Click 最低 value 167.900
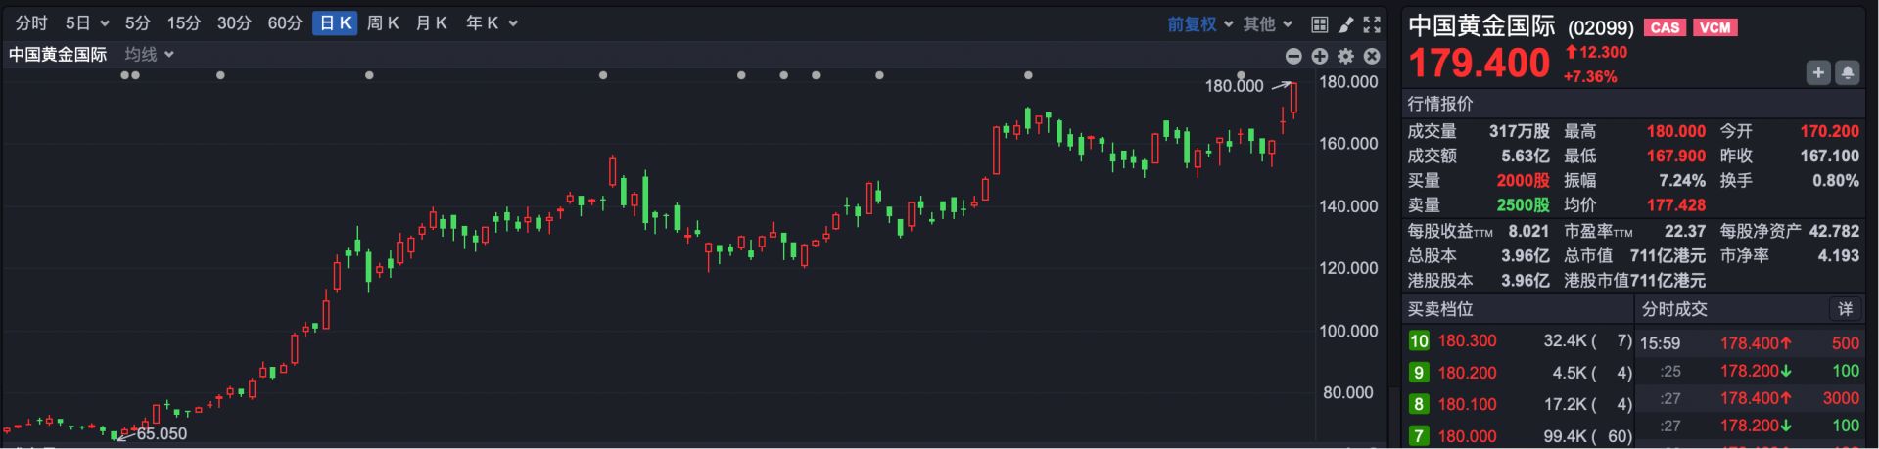The image size is (1879, 449). point(1675,156)
